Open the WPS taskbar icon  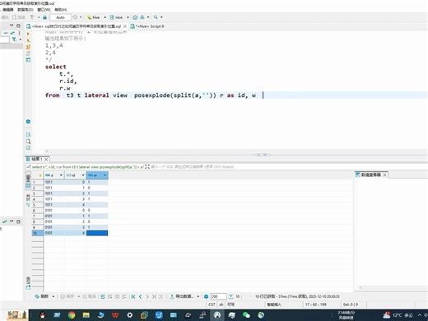[115, 315]
